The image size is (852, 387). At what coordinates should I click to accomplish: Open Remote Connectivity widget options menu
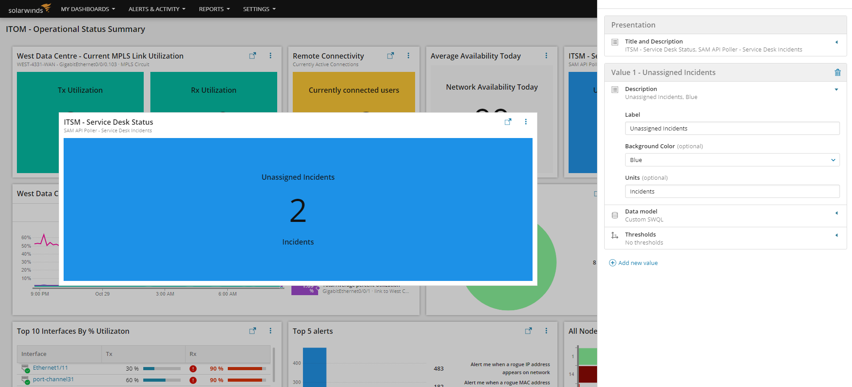tap(408, 55)
